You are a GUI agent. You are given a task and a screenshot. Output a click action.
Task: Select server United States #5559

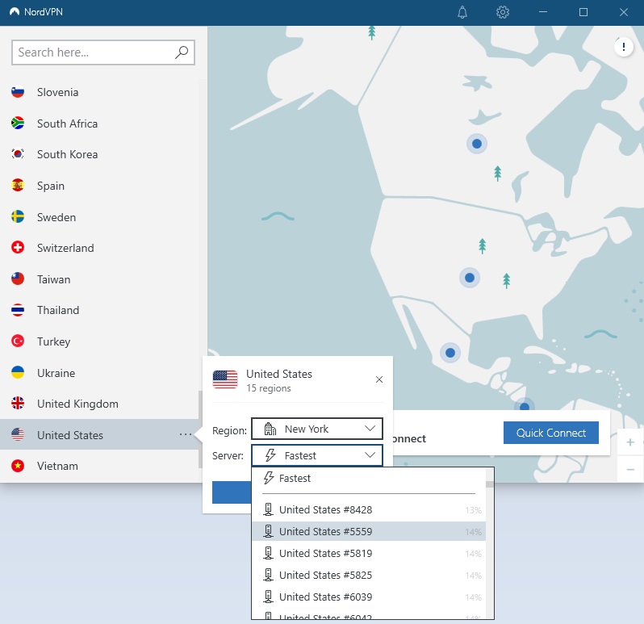pos(369,532)
